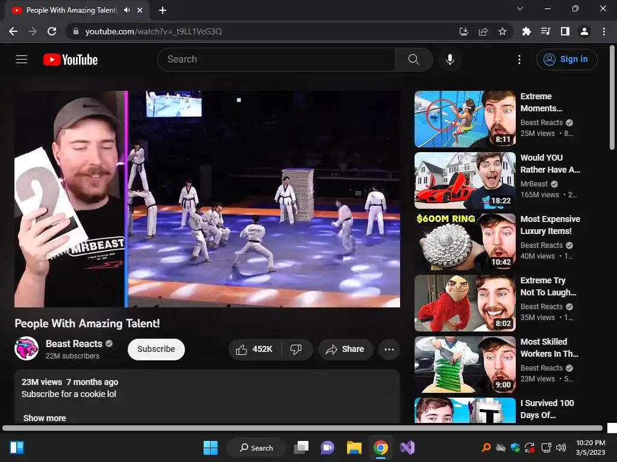Open Chrome extensions puzzle icon
617x462 pixels.
[527, 31]
